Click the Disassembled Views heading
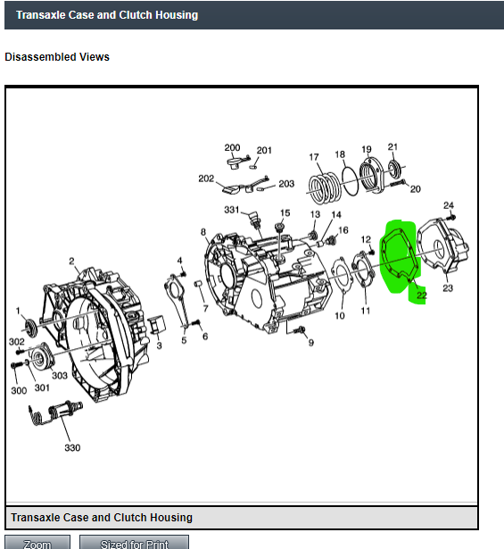Screen dimensions: 504x549 coord(57,57)
